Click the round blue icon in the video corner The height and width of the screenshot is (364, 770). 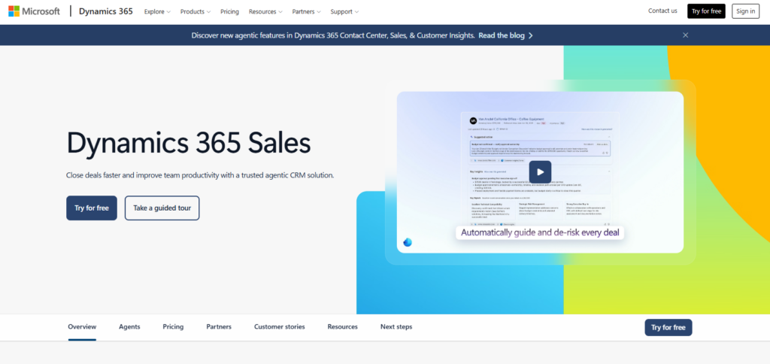pyautogui.click(x=408, y=242)
